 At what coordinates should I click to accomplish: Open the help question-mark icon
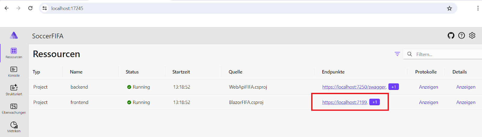coord(462,36)
